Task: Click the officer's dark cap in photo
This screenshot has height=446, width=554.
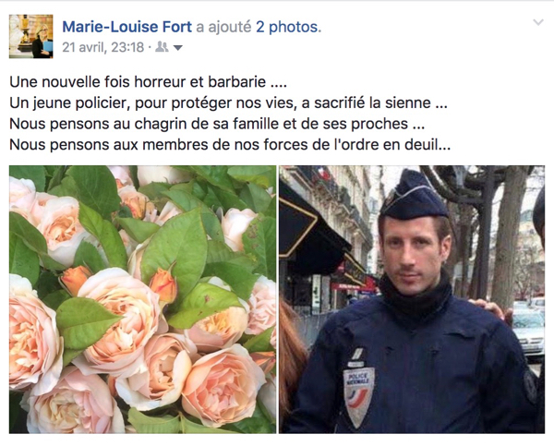Action: (414, 198)
